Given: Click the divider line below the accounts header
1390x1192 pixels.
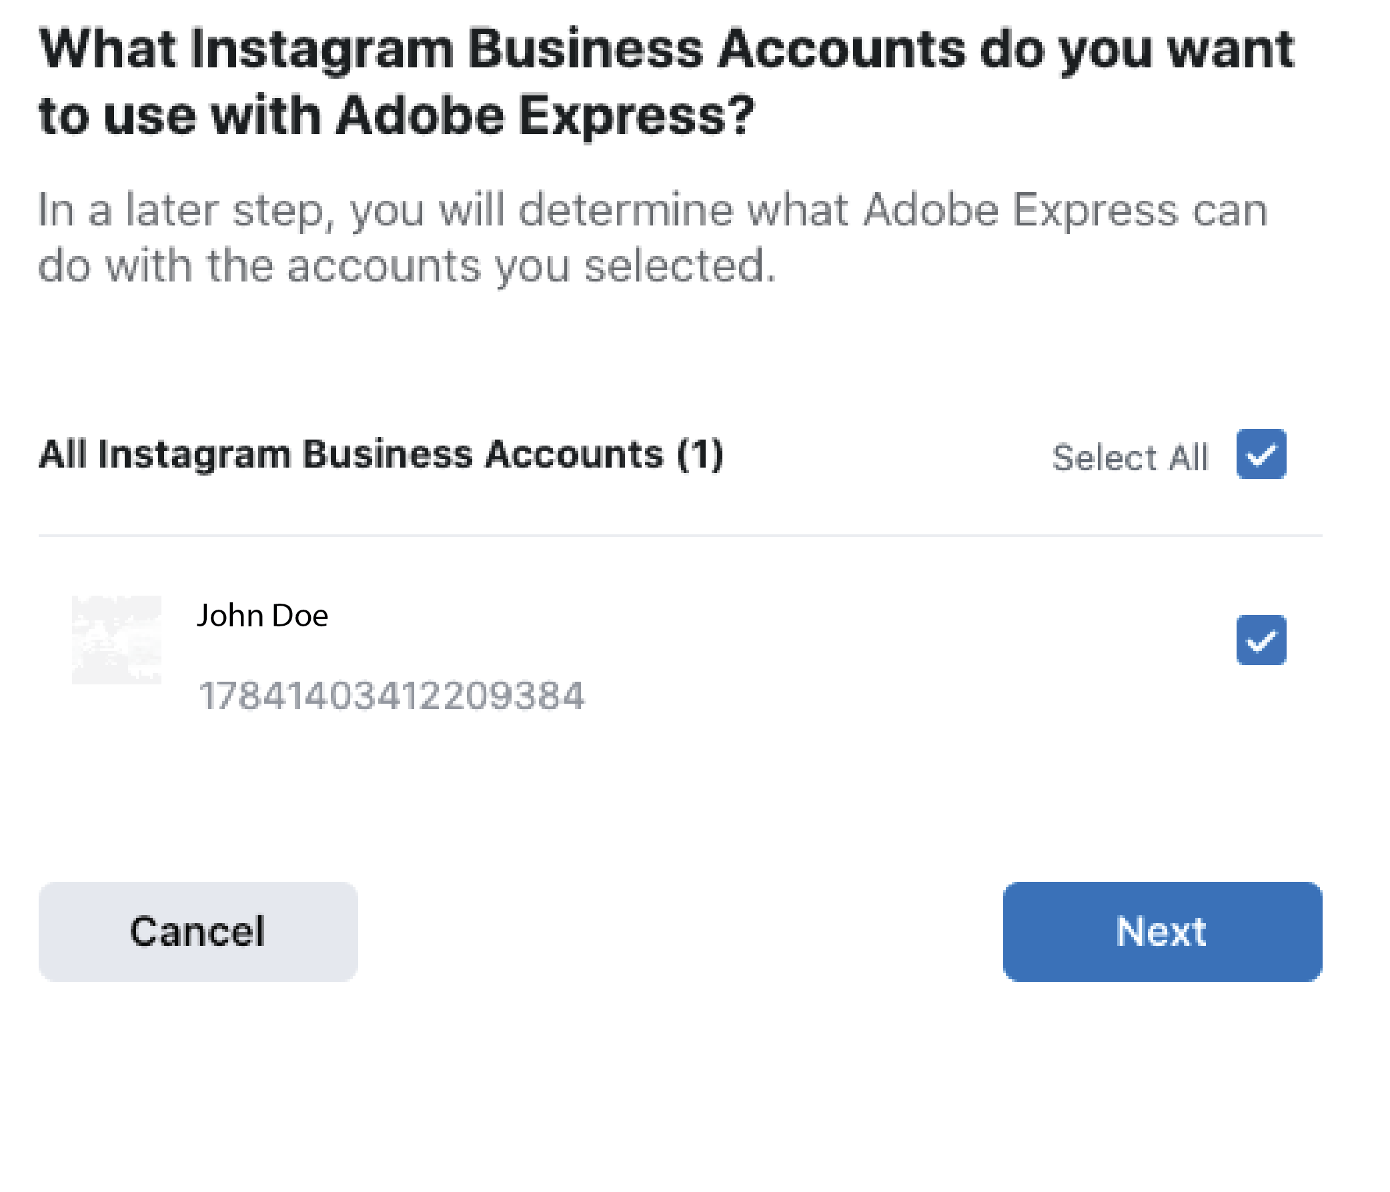Looking at the screenshot, I should (680, 536).
